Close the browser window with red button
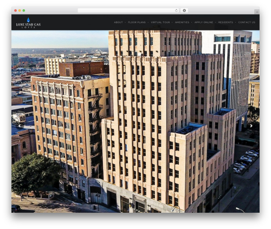This screenshot has height=229, width=271. (16, 10)
